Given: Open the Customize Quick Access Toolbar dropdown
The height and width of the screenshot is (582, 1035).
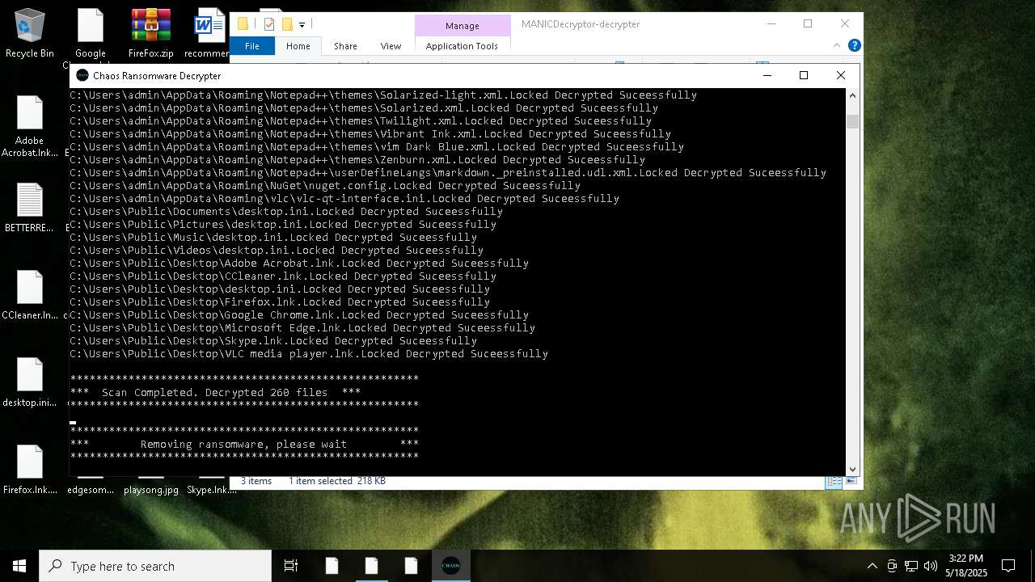Looking at the screenshot, I should 302,25.
